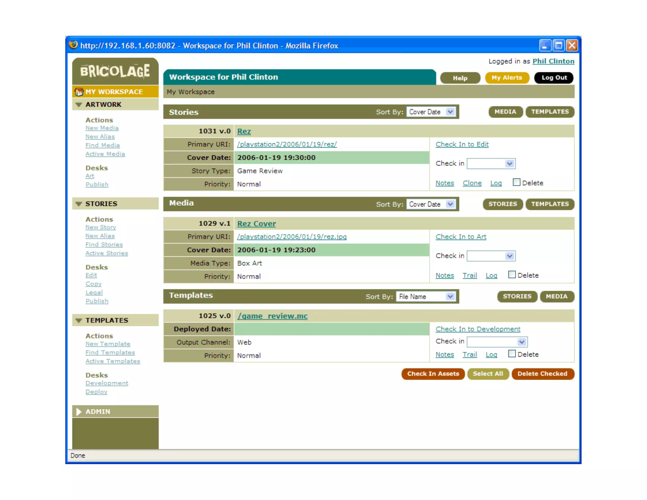Maximize the Firefox window
This screenshot has width=647, height=500.
pos(559,46)
